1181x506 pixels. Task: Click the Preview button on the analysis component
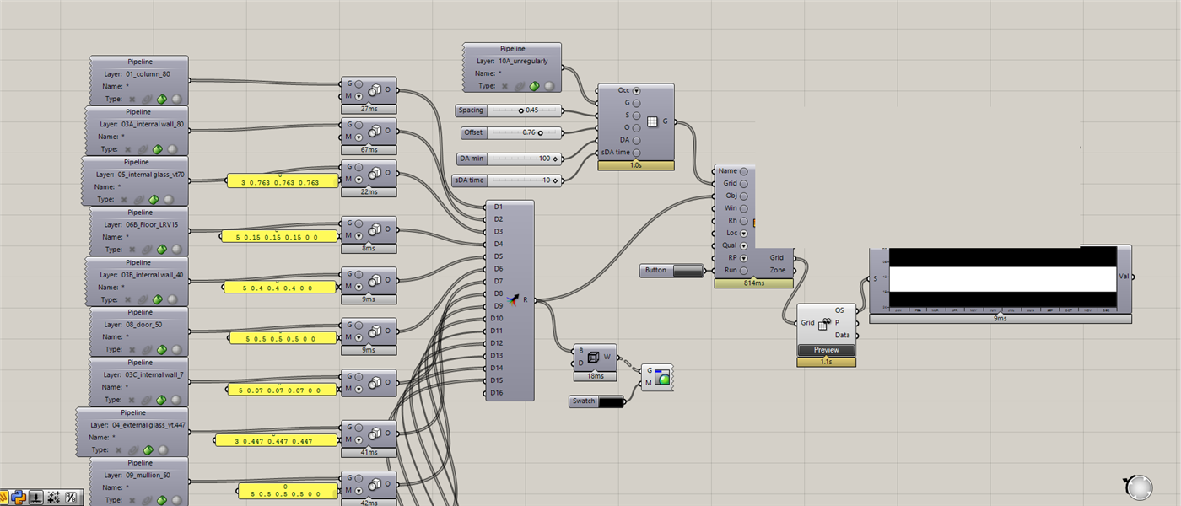(827, 350)
